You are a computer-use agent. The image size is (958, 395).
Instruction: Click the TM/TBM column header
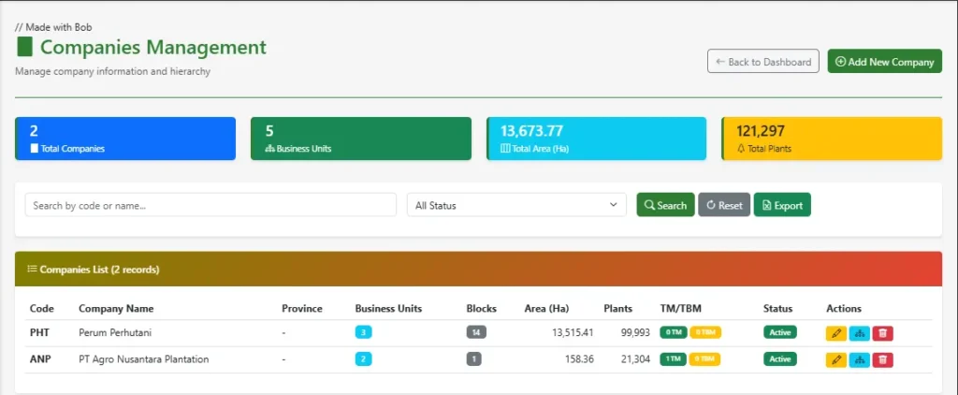pos(681,308)
